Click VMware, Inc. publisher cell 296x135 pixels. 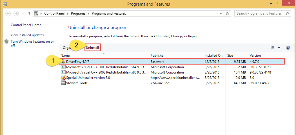point(160,83)
